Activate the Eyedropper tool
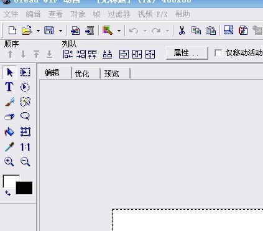This screenshot has width=263, height=231. pos(9,147)
